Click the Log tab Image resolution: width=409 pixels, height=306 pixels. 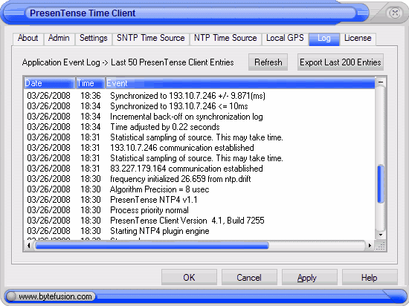pyautogui.click(x=324, y=39)
